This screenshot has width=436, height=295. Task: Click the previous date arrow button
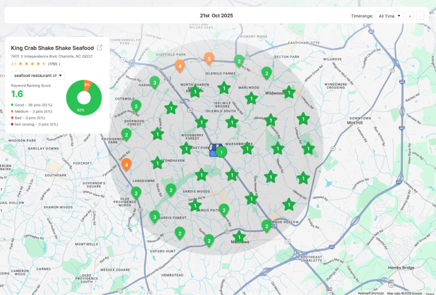coord(409,16)
